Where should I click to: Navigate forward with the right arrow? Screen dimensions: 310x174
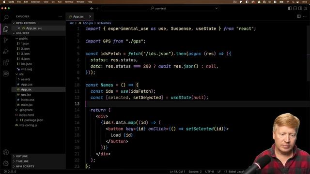click(97, 8)
